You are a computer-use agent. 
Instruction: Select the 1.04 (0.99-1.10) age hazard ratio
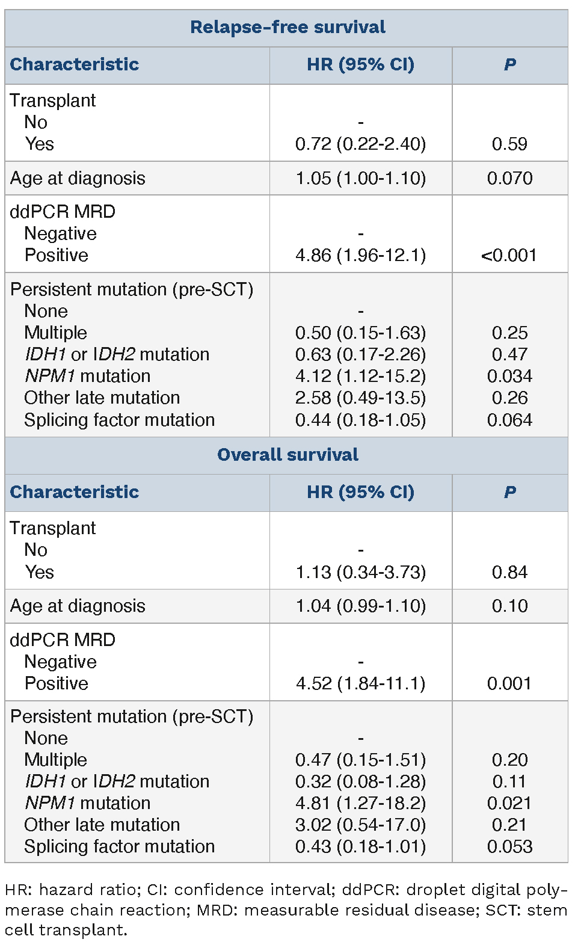[x=360, y=606]
